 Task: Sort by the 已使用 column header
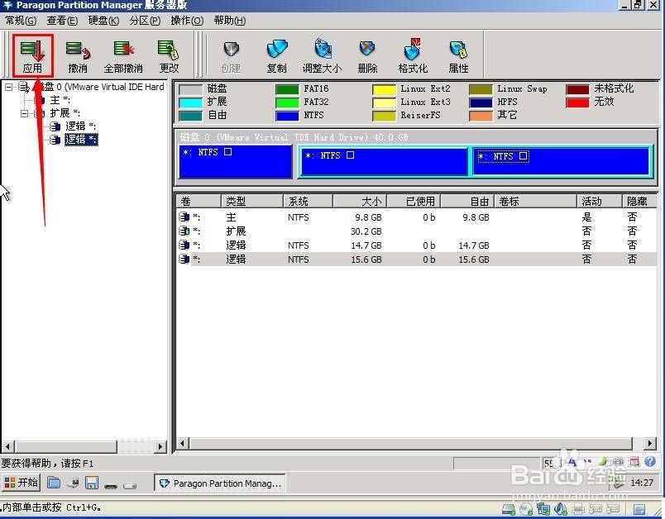(414, 202)
